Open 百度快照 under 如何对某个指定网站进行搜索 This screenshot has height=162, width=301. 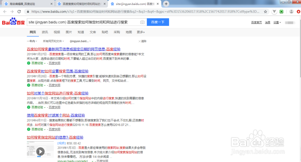(x=54, y=107)
